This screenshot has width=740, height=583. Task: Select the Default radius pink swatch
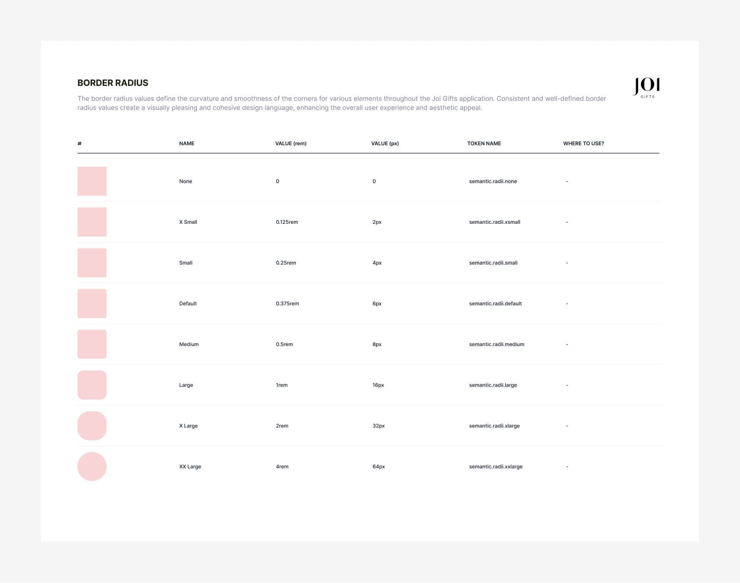pos(92,303)
